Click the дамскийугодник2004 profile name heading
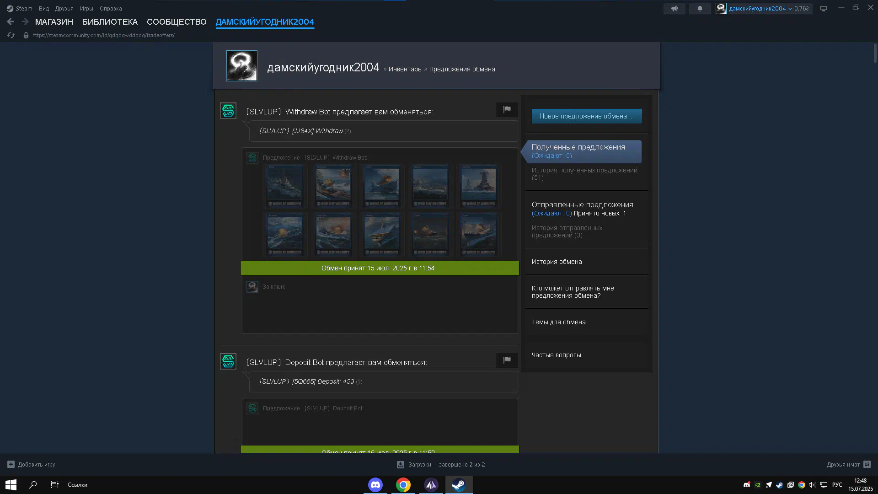Screen dimensions: 878x494 tap(323, 67)
